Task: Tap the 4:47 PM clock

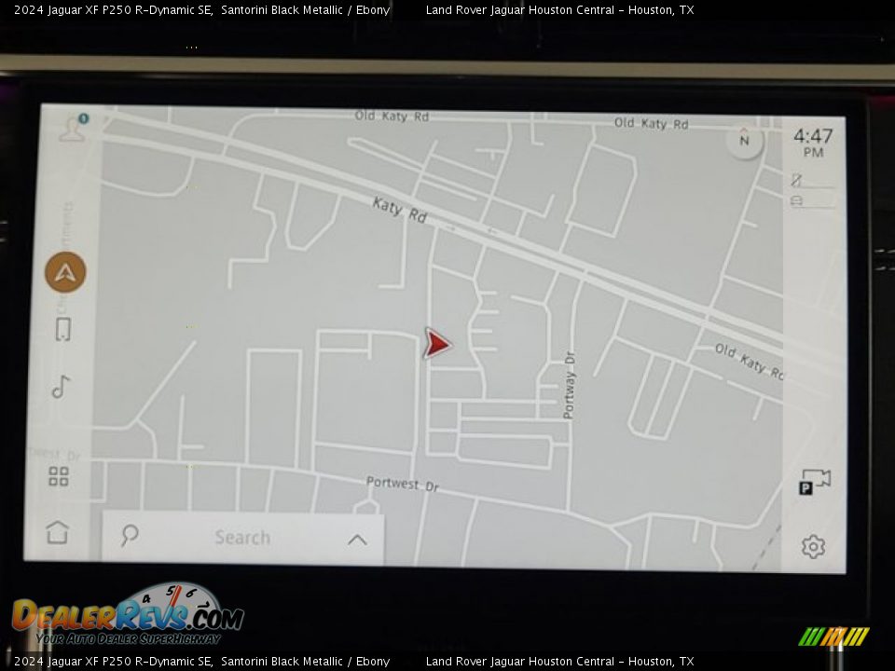Action: pyautogui.click(x=813, y=142)
